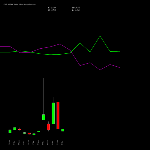Click the open value 'O: 1.90'

tap(52, 10)
